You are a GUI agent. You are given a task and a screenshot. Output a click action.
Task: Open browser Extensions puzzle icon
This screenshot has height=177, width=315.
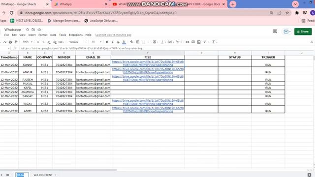[297, 13]
